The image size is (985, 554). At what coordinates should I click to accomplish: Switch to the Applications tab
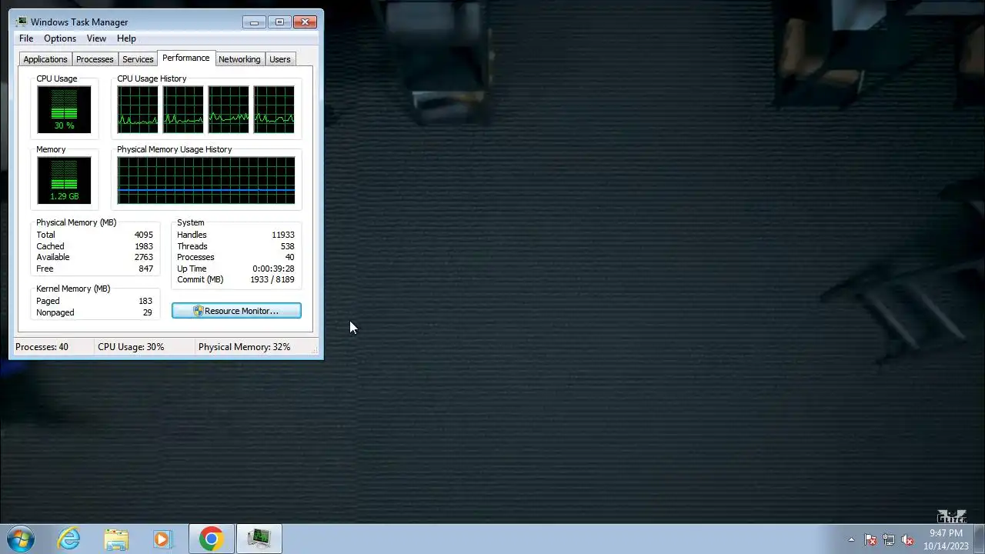(45, 59)
